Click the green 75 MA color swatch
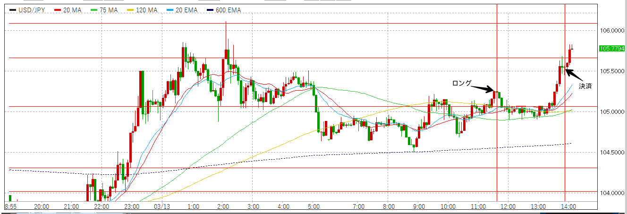627x214 pixels. point(94,10)
